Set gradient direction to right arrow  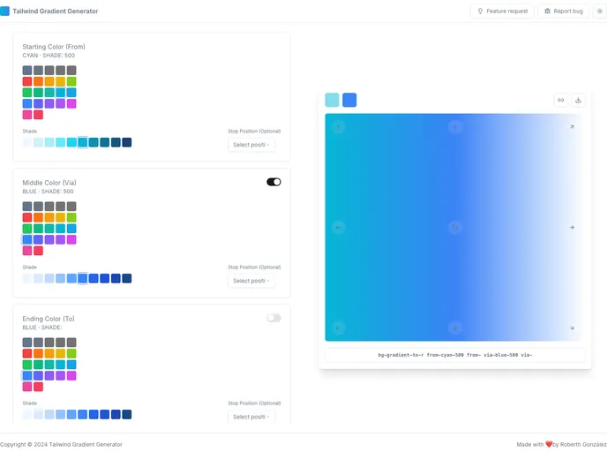(572, 228)
